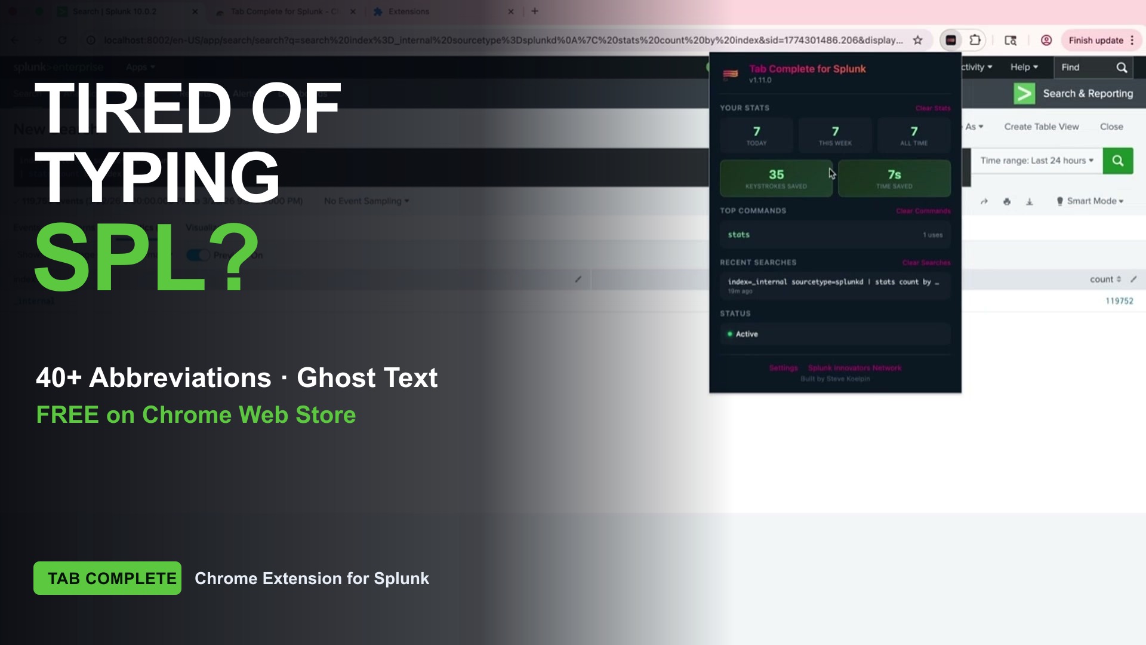The height and width of the screenshot is (645, 1146).
Task: Click Clear Searches in the popup
Action: [x=926, y=263]
